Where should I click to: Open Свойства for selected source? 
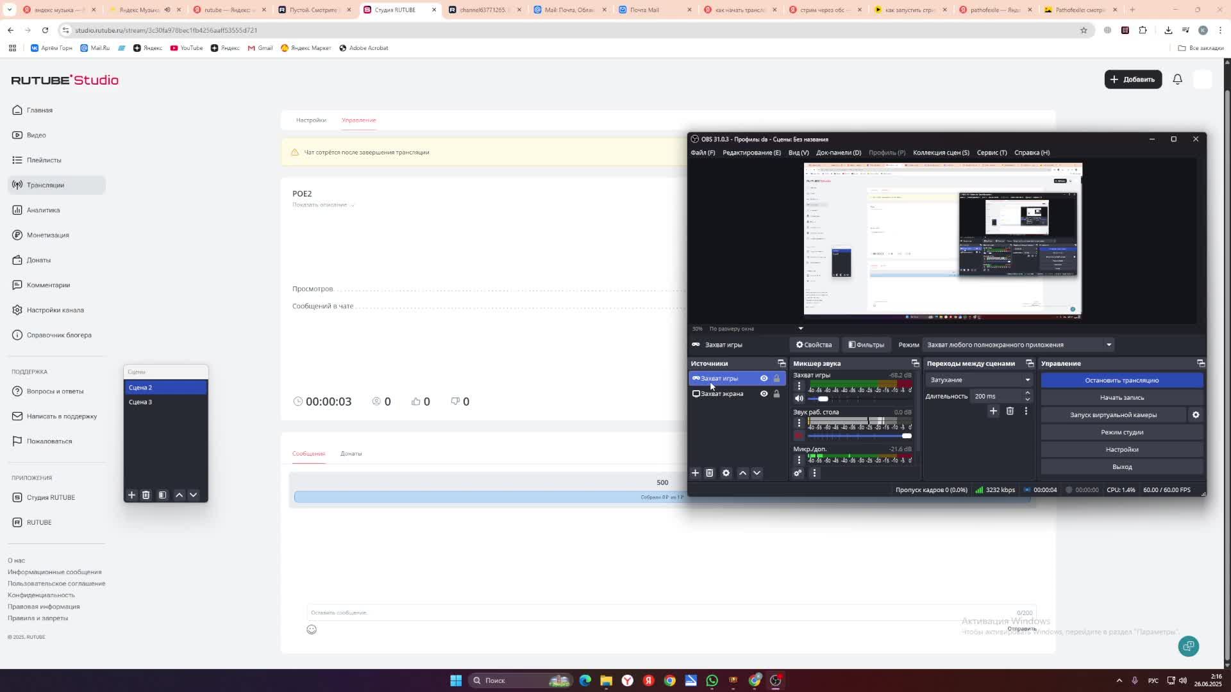(x=814, y=345)
